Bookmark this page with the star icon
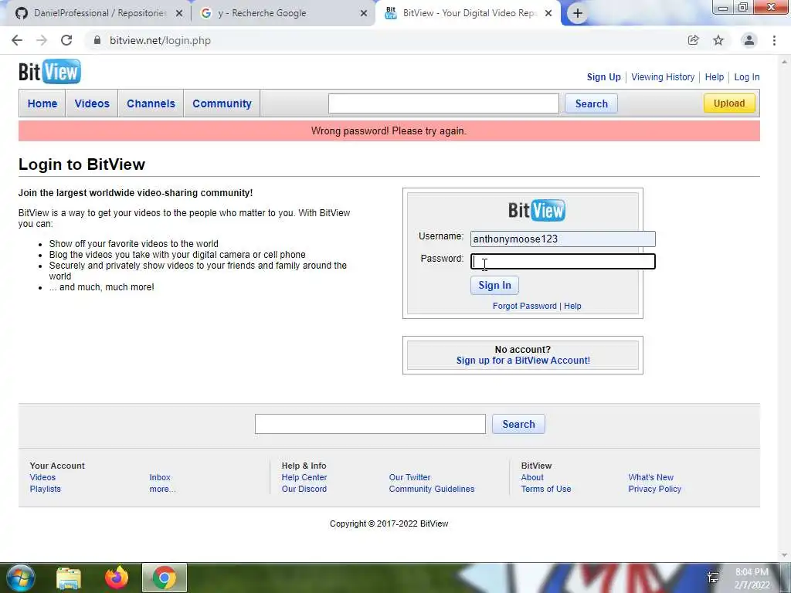The width and height of the screenshot is (791, 593). tap(718, 40)
